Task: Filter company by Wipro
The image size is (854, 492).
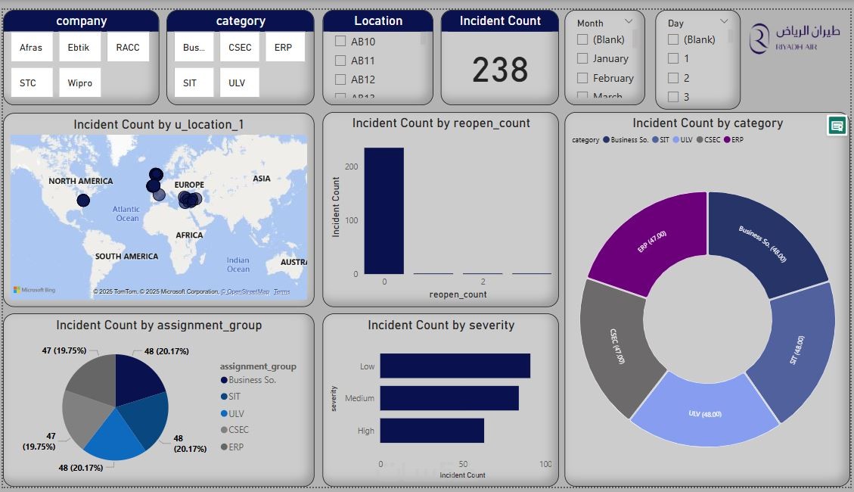Action: [80, 83]
